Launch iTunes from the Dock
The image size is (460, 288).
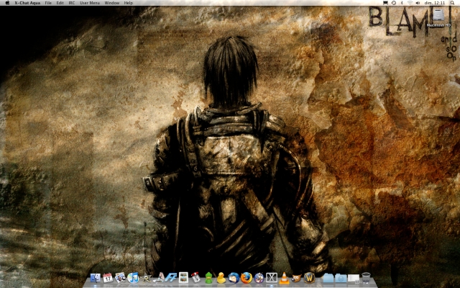pos(133,278)
